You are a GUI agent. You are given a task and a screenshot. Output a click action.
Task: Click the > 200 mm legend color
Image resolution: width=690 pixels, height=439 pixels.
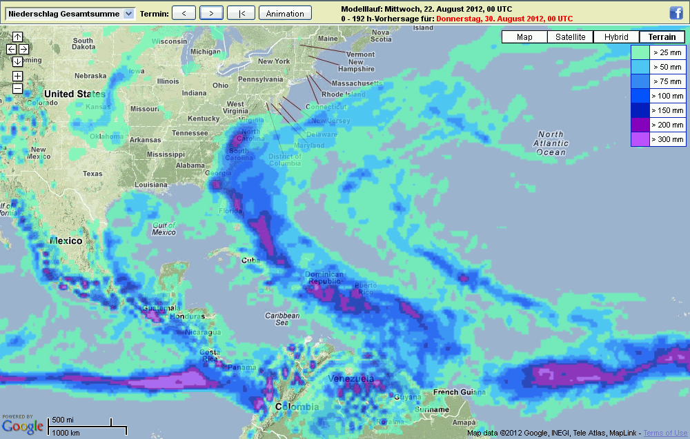[640, 125]
